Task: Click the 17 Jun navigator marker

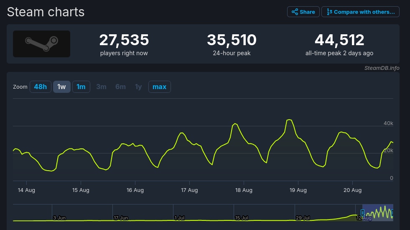Action: coord(121,218)
